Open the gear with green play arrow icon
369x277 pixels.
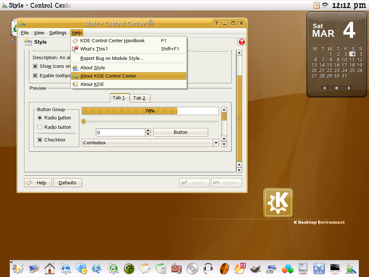coord(113,268)
